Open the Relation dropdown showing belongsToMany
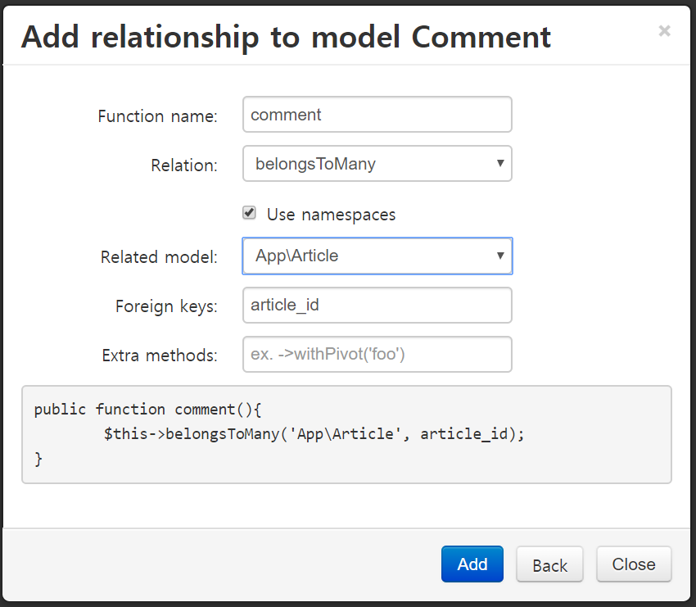 [368, 164]
